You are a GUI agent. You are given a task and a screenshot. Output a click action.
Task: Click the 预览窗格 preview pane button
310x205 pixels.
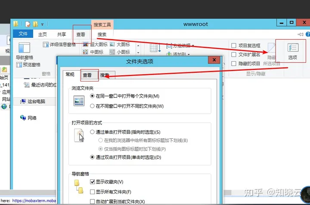[x=28, y=65]
